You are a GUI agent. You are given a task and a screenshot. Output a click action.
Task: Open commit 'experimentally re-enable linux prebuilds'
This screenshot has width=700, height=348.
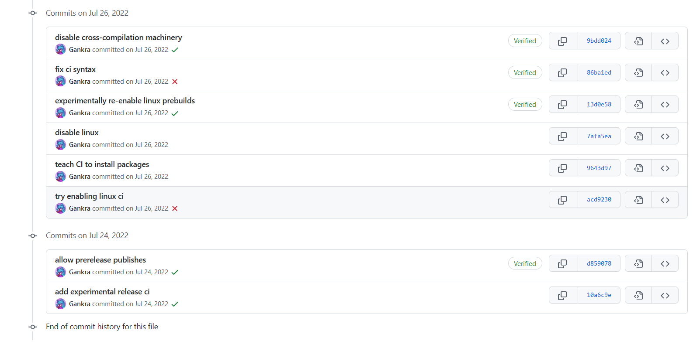[125, 100]
